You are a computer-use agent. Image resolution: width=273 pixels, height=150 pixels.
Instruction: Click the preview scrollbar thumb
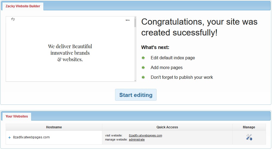click(135, 22)
